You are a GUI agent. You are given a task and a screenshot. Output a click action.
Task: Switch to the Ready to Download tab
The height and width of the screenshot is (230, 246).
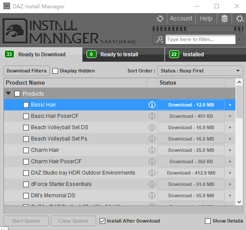click(x=41, y=55)
